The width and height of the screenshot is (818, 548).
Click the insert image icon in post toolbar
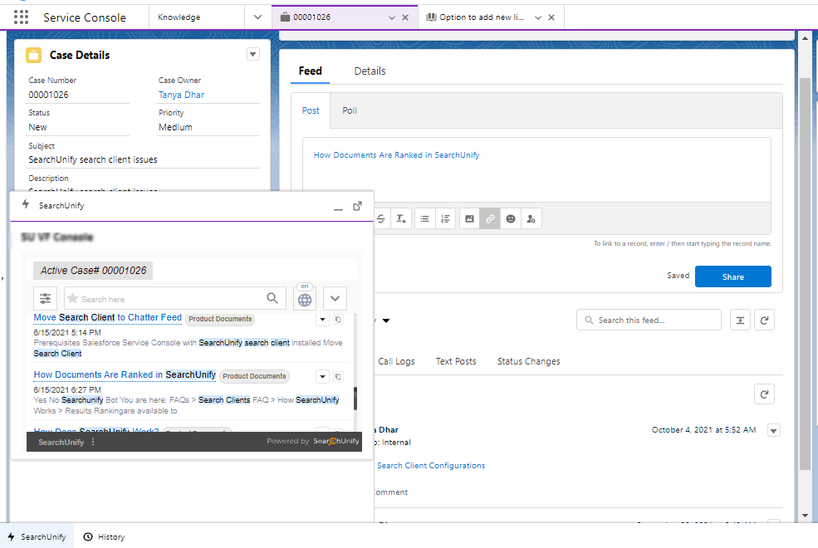469,218
